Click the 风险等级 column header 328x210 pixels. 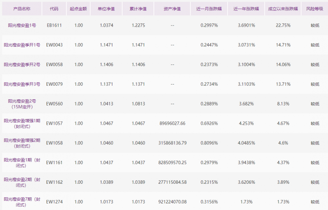point(314,8)
